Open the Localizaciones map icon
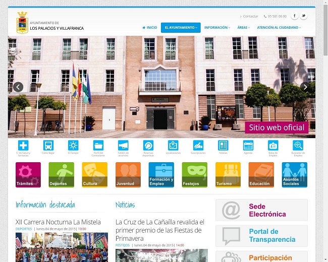Viewport: 328px width, 262px height. pos(173,145)
